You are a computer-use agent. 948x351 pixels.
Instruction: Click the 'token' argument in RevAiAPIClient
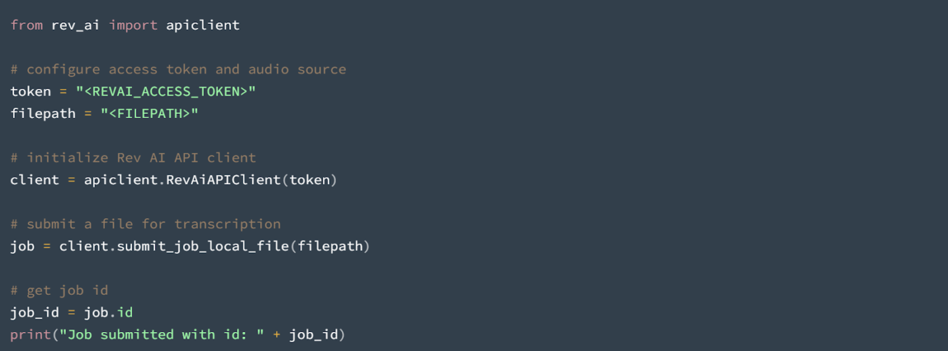(x=309, y=180)
